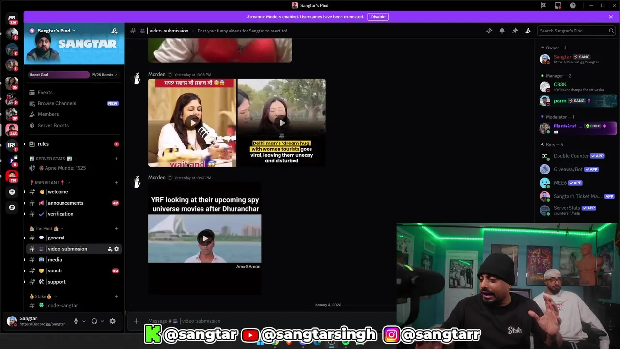620x349 pixels.
Task: Open member CB3K profile
Action: 577,87
